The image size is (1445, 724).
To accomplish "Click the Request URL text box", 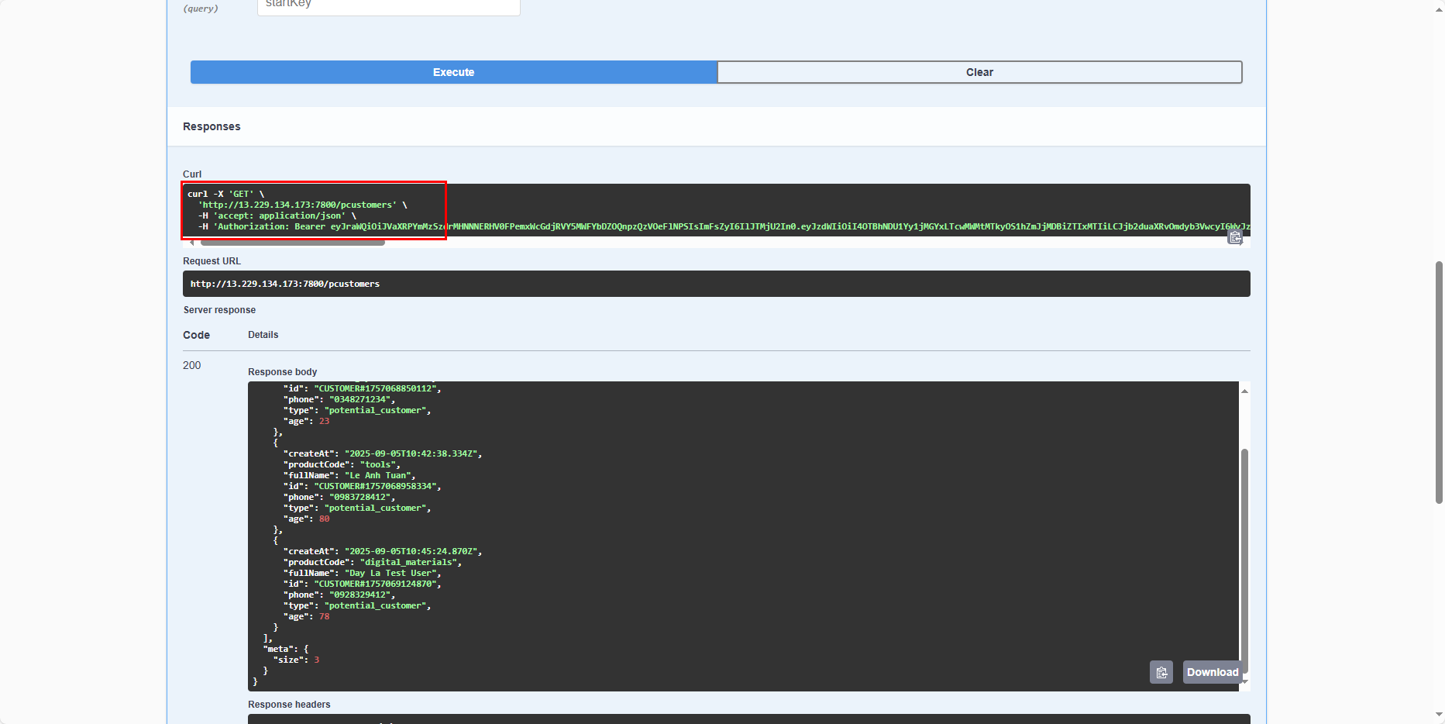I will (x=716, y=284).
